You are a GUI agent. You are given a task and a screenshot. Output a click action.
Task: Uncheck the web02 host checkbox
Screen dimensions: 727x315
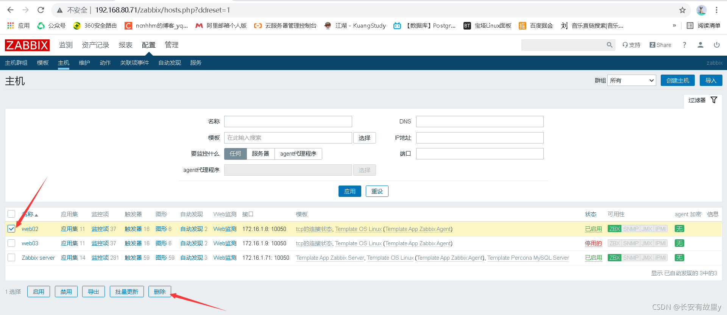coord(11,229)
